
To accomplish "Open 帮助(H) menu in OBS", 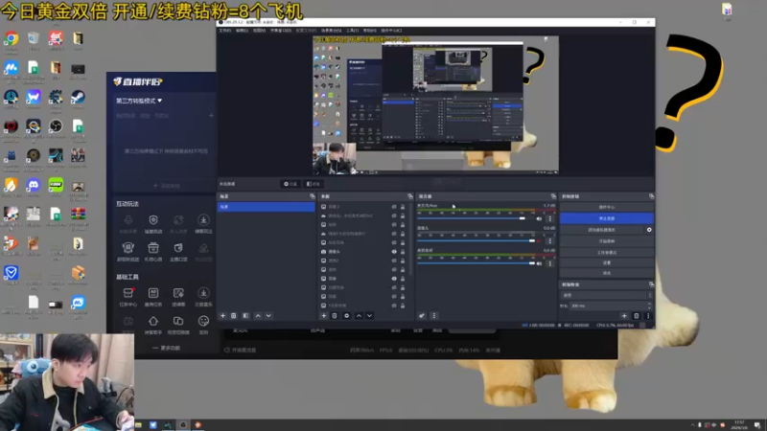I will coord(370,31).
